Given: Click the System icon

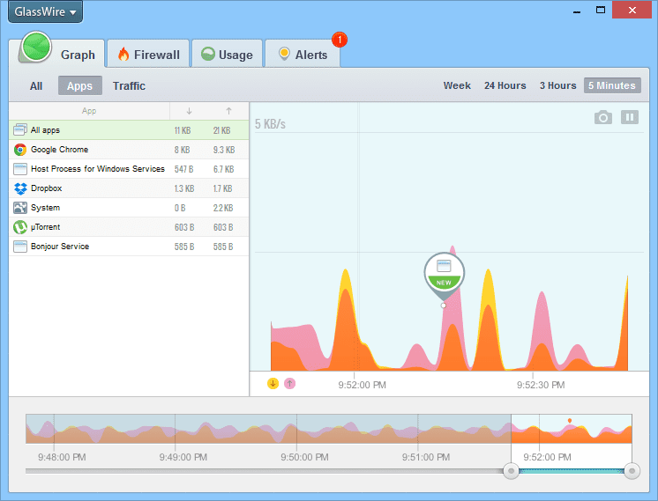Looking at the screenshot, I should coord(20,207).
